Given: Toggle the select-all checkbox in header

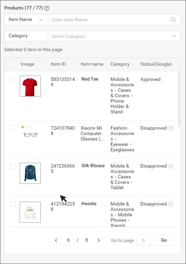Looking at the screenshot, I should 13,64.
